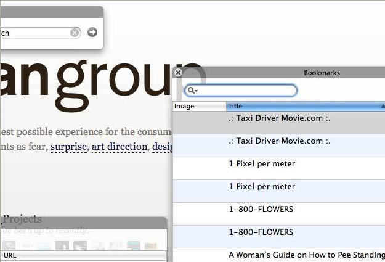The height and width of the screenshot is (262, 385).
Task: Sort bookmarks by Title column header
Action: (306, 106)
